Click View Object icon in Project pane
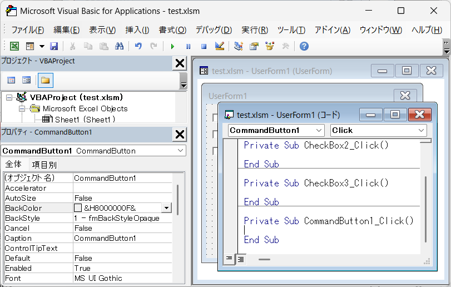 point(27,80)
